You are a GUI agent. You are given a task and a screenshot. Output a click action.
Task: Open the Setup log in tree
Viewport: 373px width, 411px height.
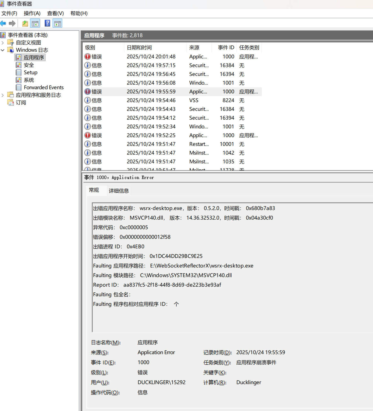pyautogui.click(x=30, y=72)
